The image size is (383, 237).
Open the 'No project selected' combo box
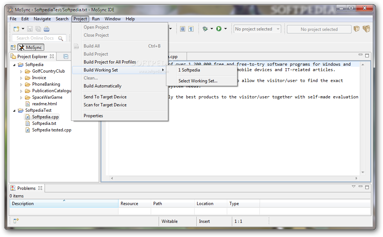[257, 29]
